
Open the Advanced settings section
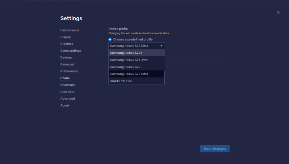coord(67,99)
